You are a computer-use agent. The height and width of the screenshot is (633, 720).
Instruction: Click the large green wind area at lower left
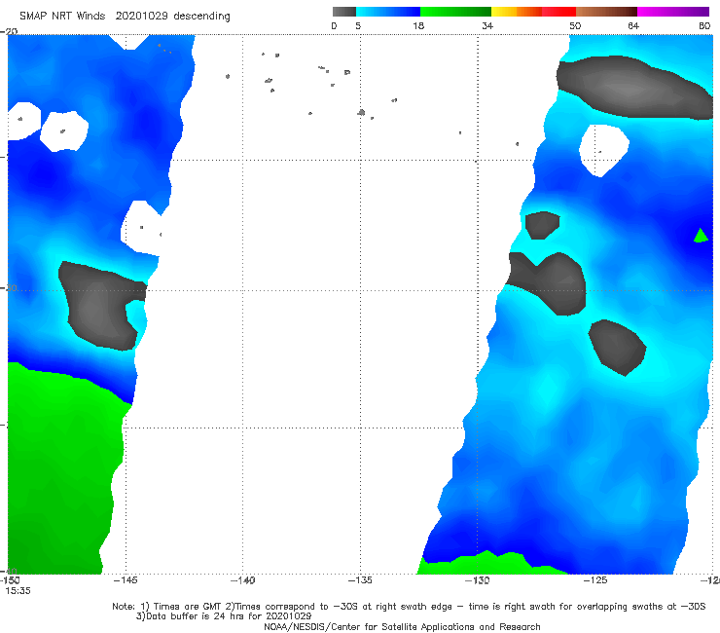coord(59,468)
